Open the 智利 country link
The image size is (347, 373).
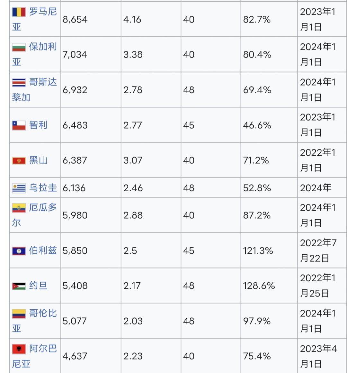coord(38,125)
